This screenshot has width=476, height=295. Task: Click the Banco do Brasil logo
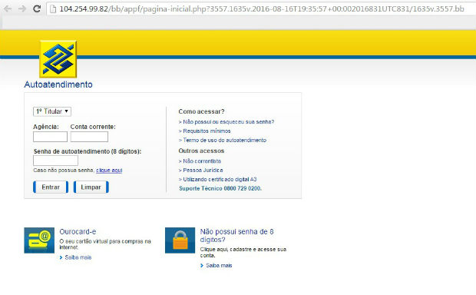(58, 59)
